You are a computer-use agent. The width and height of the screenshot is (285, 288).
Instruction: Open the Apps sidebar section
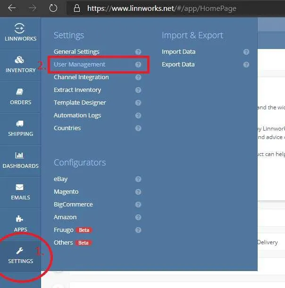coord(20,224)
